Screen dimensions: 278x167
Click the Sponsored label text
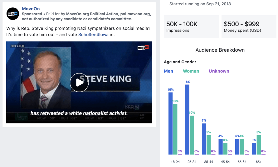coord(32,14)
